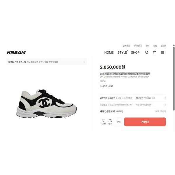This screenshot has width=175, height=175.
Task: Click the Chanel sneaker product image
Action: pyautogui.click(x=46, y=104)
